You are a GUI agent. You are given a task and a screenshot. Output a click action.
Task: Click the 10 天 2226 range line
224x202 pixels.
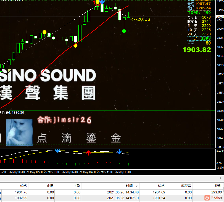tap(199, 30)
